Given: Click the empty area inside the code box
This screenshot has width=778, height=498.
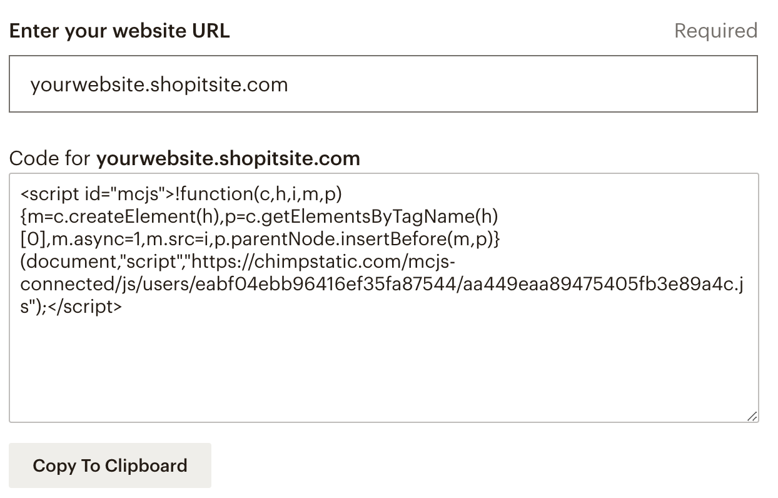Looking at the screenshot, I should click(x=383, y=369).
